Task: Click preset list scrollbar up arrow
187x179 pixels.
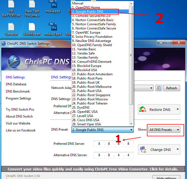Action: coord(131,4)
